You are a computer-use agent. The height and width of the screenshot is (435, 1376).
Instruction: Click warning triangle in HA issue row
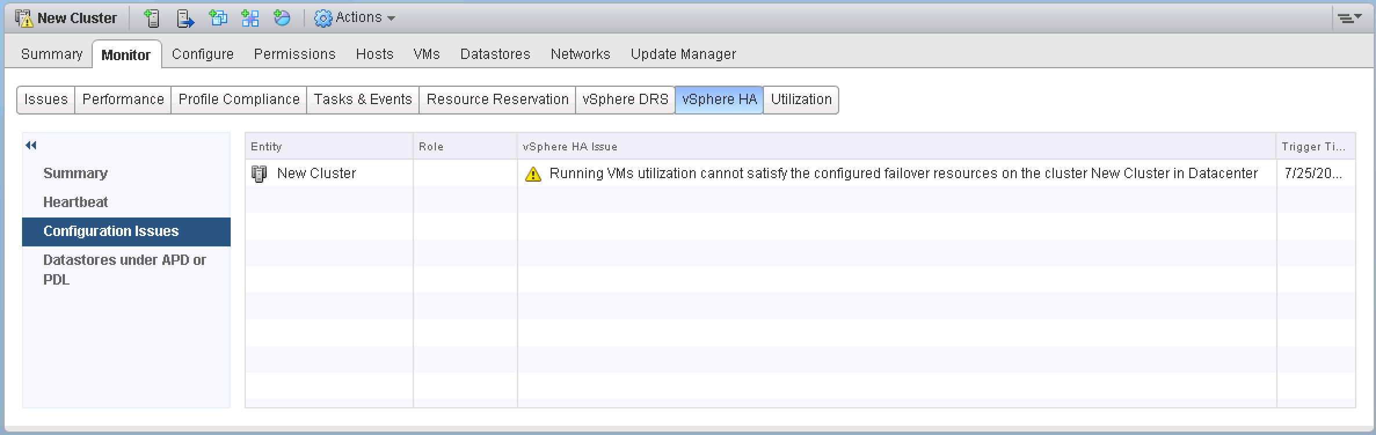[x=533, y=174]
